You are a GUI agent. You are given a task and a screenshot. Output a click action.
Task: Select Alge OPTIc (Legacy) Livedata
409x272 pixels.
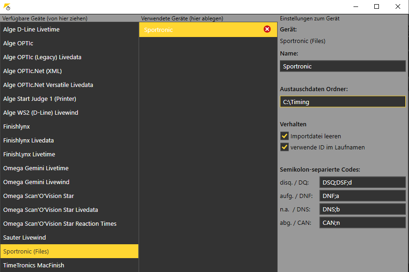(x=69, y=57)
